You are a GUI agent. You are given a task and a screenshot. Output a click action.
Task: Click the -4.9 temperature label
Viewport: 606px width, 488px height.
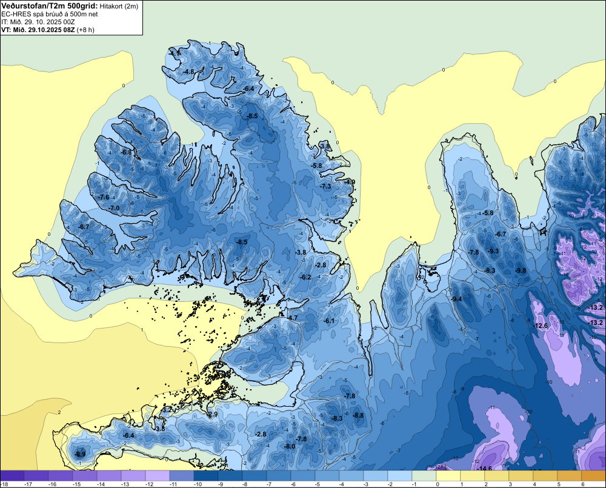click(x=350, y=182)
